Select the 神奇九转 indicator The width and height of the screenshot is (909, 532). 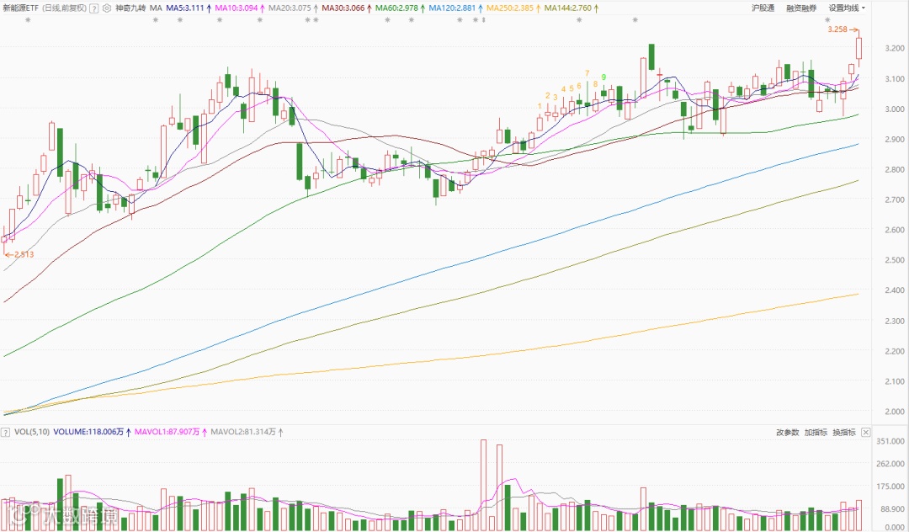coord(130,8)
